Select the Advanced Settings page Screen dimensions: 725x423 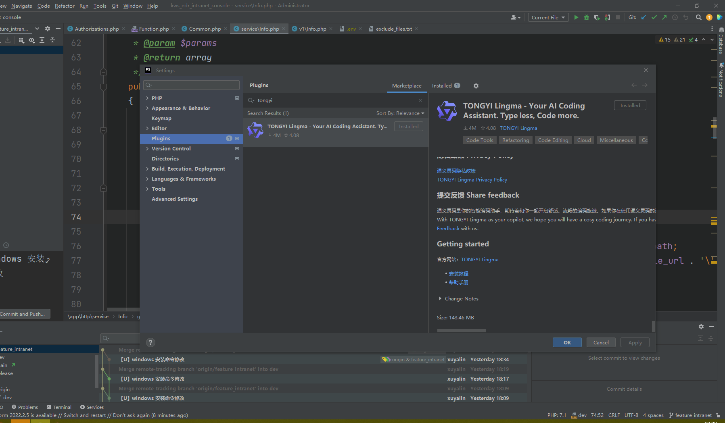click(175, 199)
